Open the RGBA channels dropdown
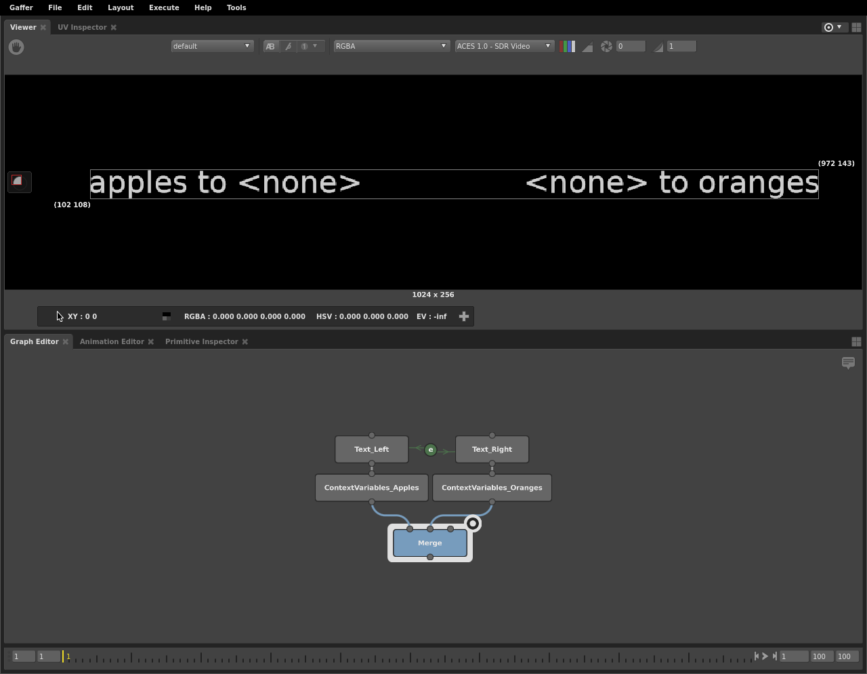867x674 pixels. [390, 46]
